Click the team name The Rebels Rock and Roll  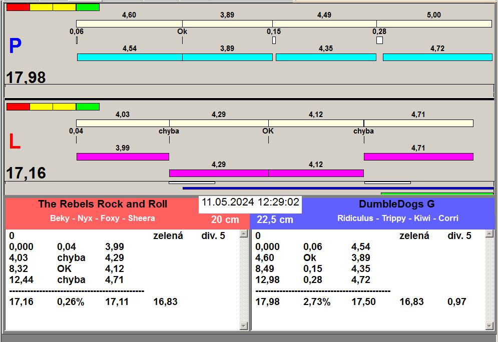103,204
